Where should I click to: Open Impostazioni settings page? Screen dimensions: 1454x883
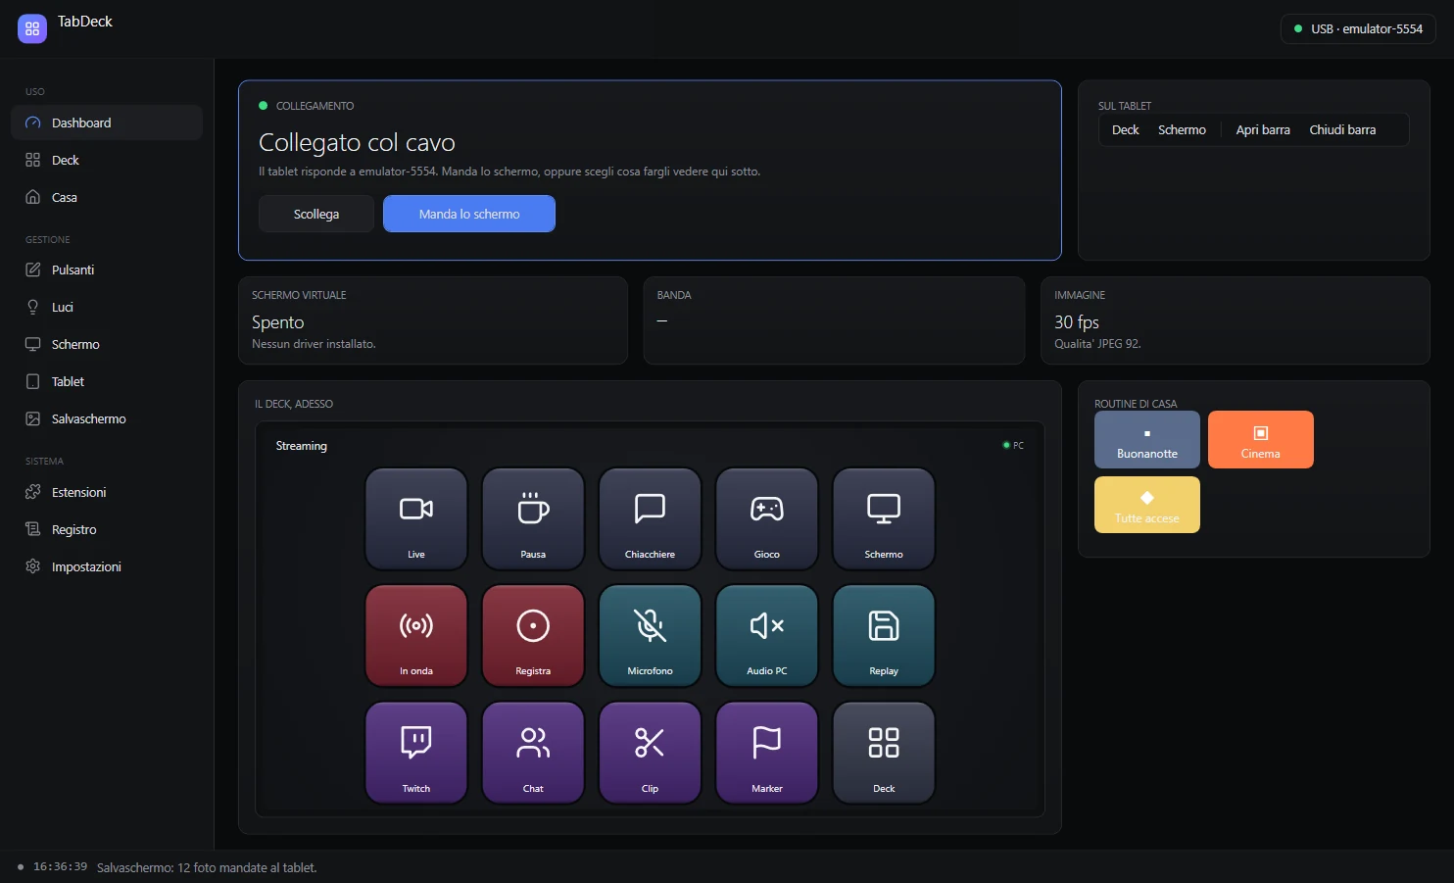[107, 566]
